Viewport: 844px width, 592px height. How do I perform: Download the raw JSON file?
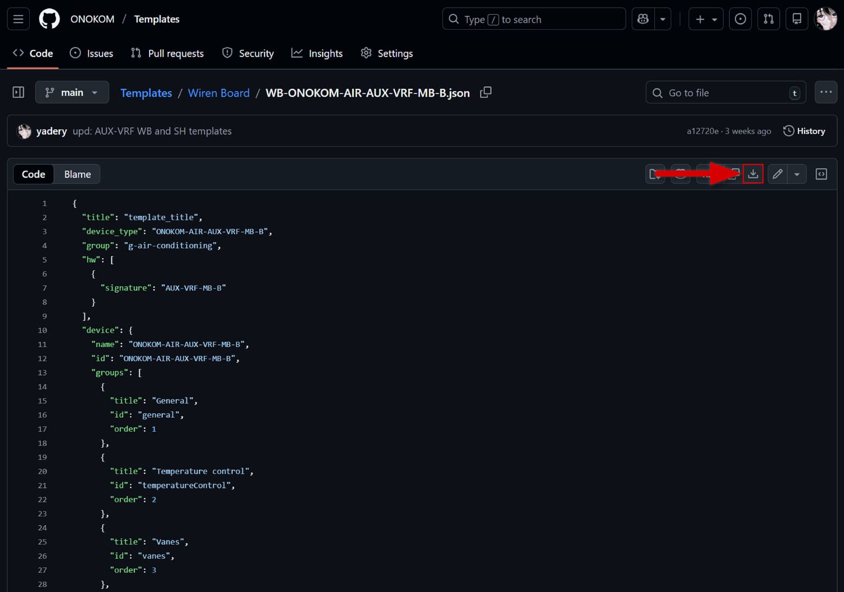pos(753,174)
